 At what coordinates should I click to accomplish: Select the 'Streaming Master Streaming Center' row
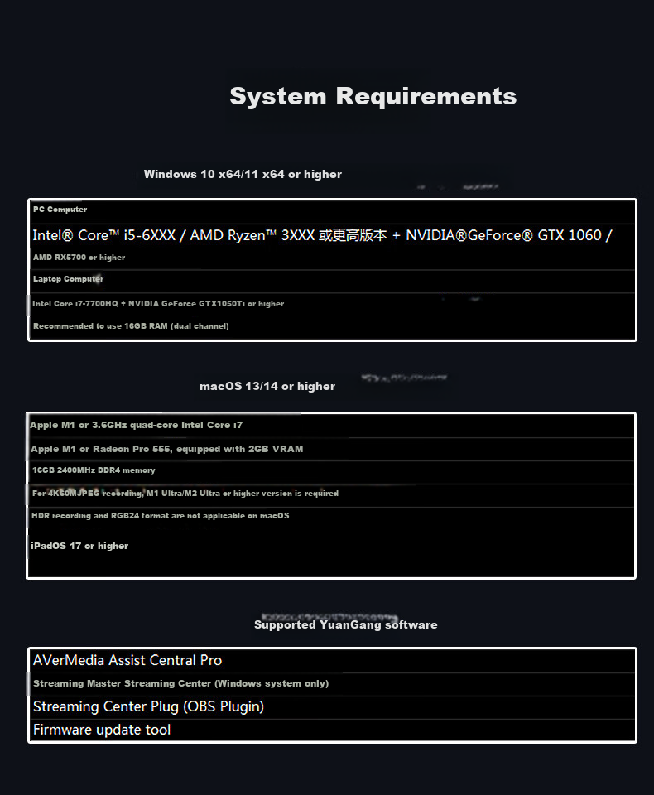tap(181, 683)
